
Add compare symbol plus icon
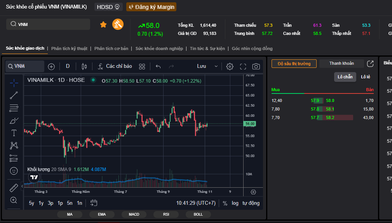(x=51, y=67)
